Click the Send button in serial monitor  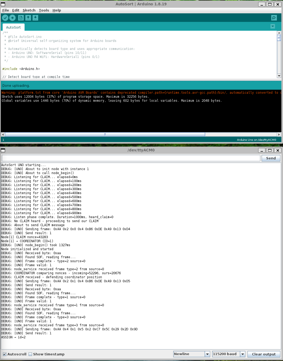(x=271, y=158)
